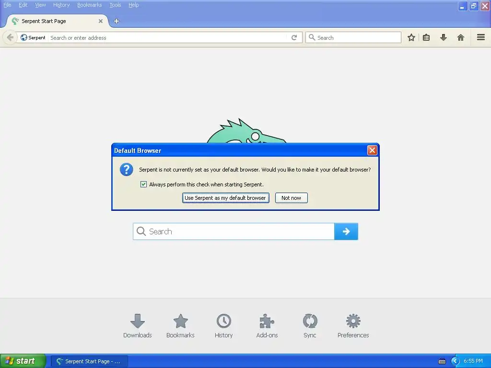Viewport: 491px width, 368px height.
Task: Open the Edit menu
Action: (23, 5)
